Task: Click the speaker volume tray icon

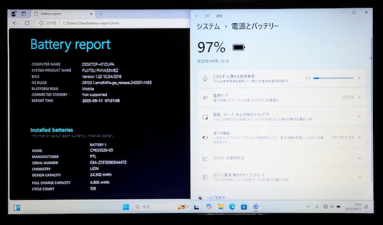Action: (332, 206)
